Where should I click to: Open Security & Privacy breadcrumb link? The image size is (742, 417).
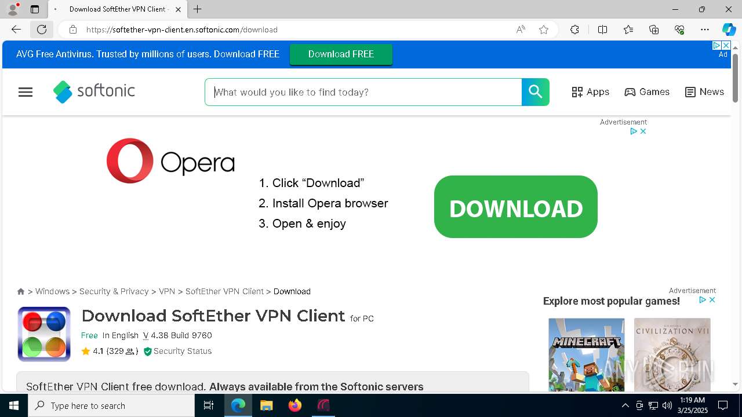coord(114,291)
